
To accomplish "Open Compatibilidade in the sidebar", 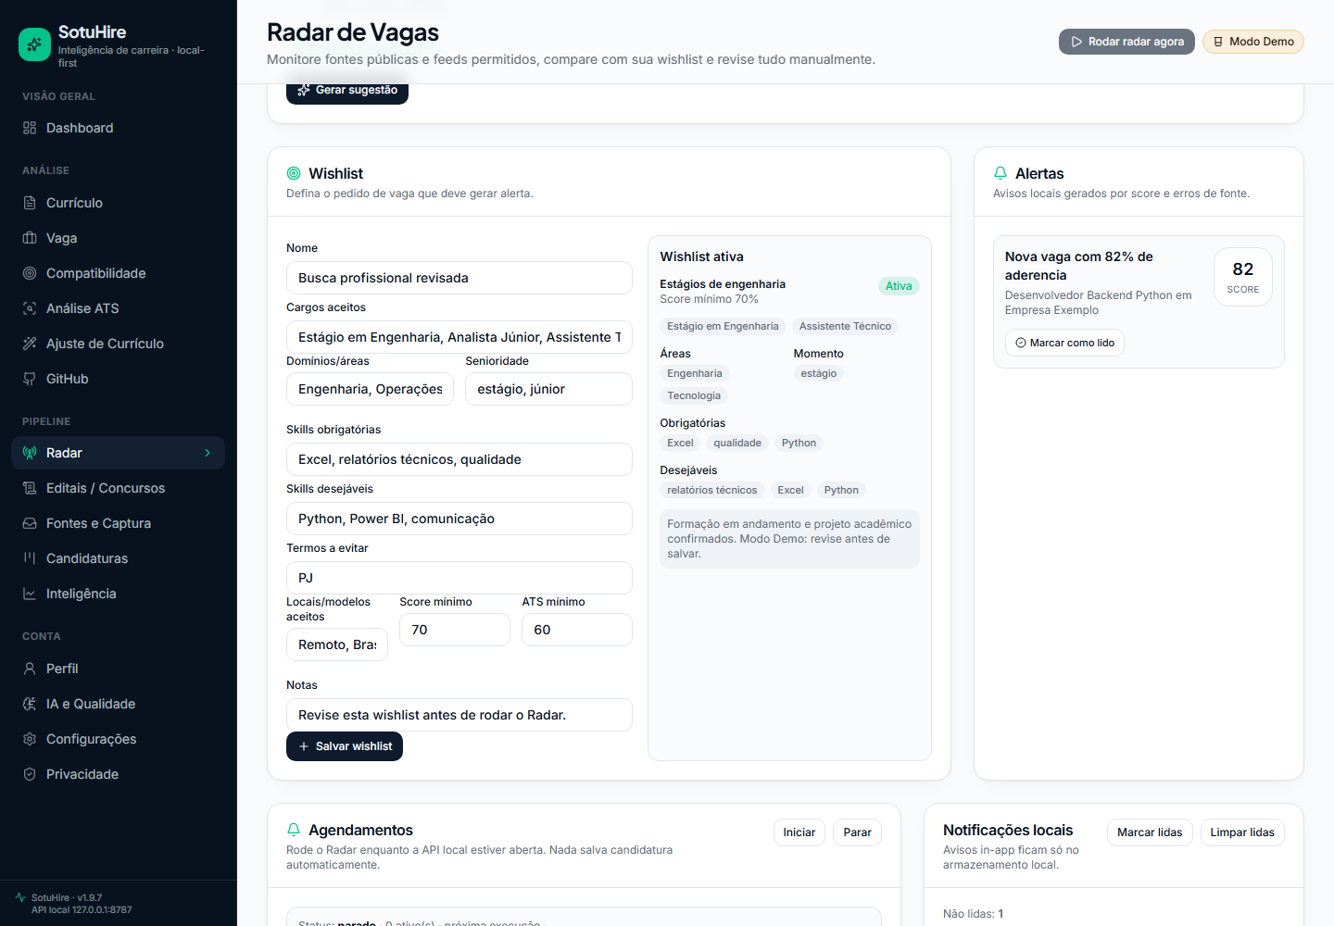I will 118,273.
